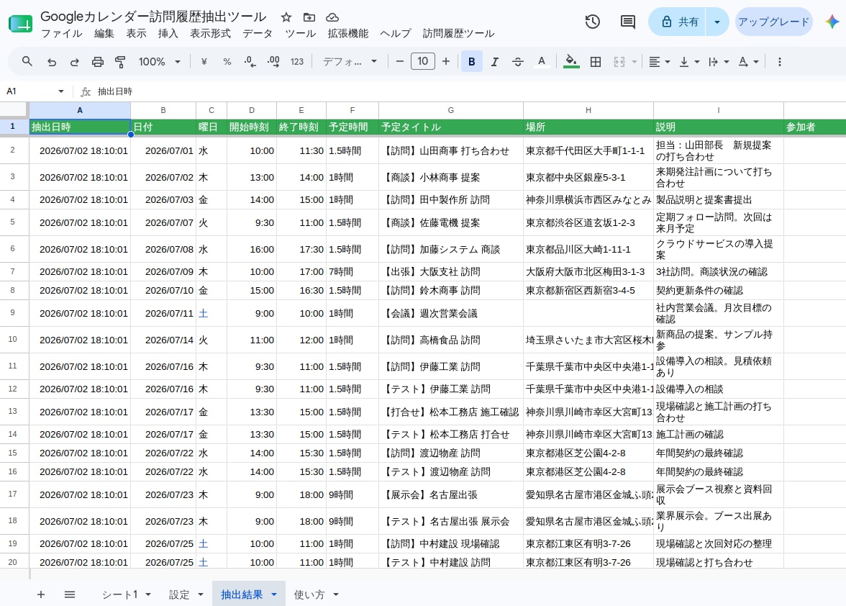846x606 pixels.
Task: Open the ファイル menu
Action: (x=62, y=33)
